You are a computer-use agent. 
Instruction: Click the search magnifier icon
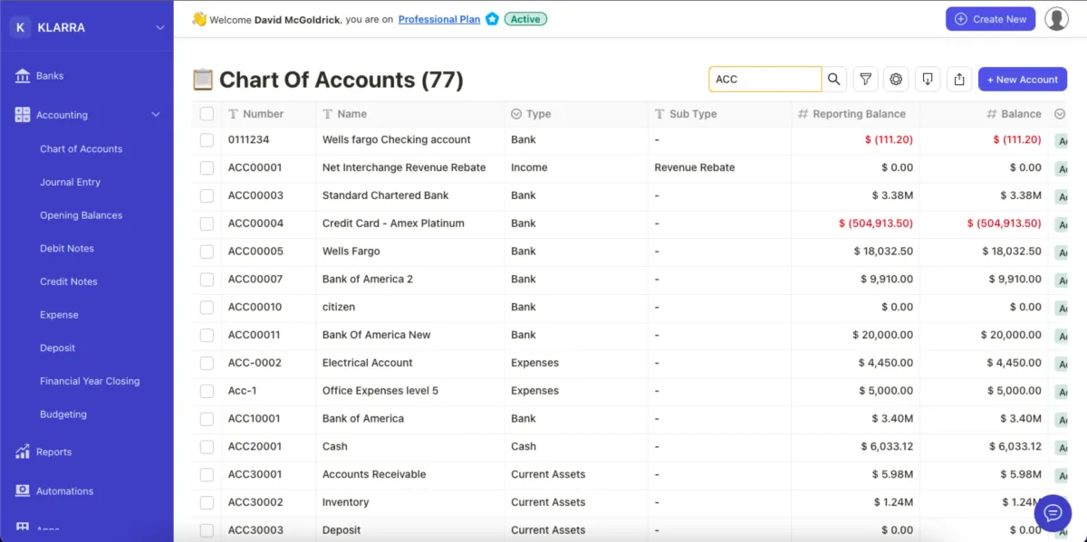tap(834, 80)
